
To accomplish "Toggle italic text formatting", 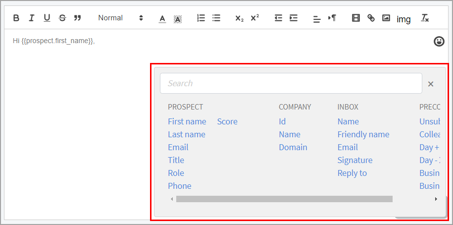I will pos(32,18).
